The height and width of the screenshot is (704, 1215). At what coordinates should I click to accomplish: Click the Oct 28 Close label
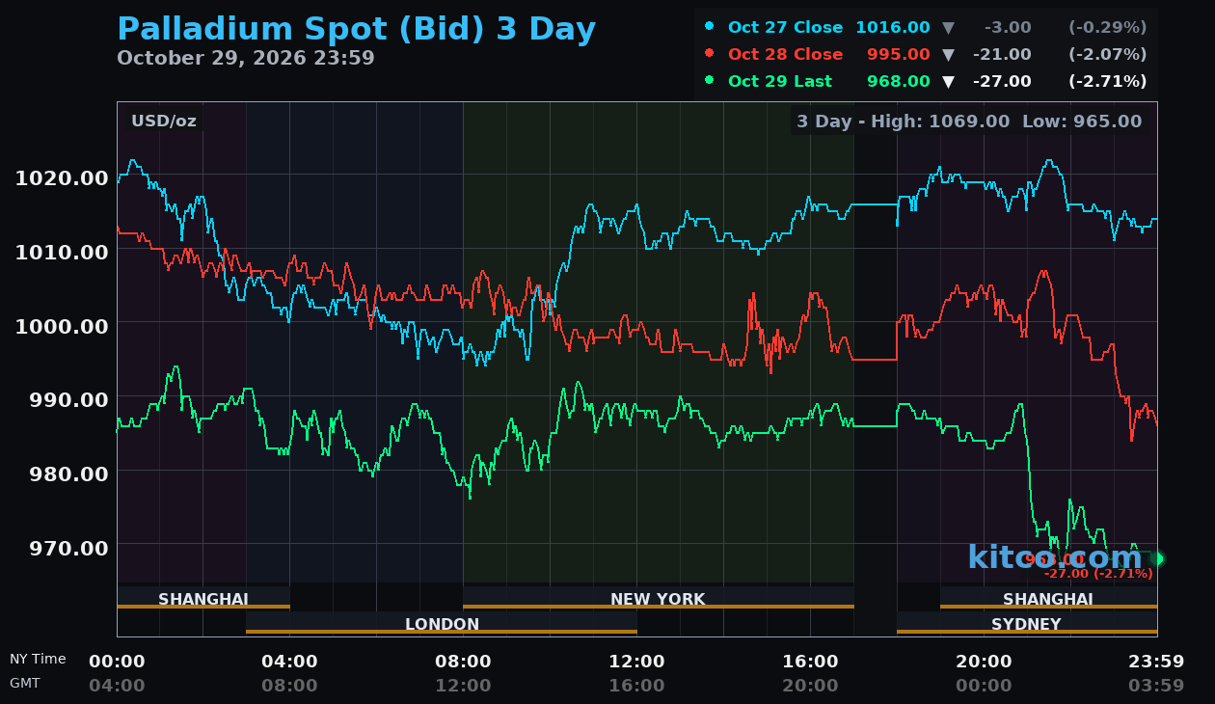tap(785, 54)
